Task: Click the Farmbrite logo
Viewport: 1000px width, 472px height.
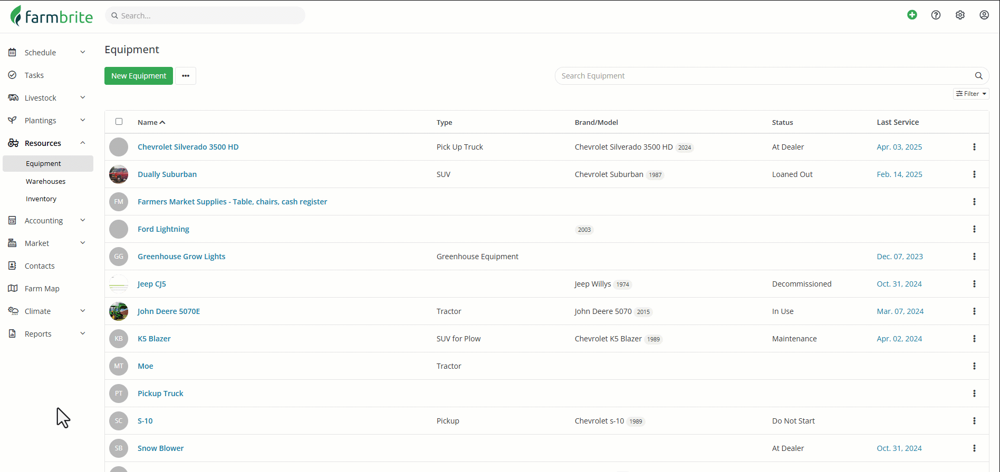Action: click(x=51, y=16)
